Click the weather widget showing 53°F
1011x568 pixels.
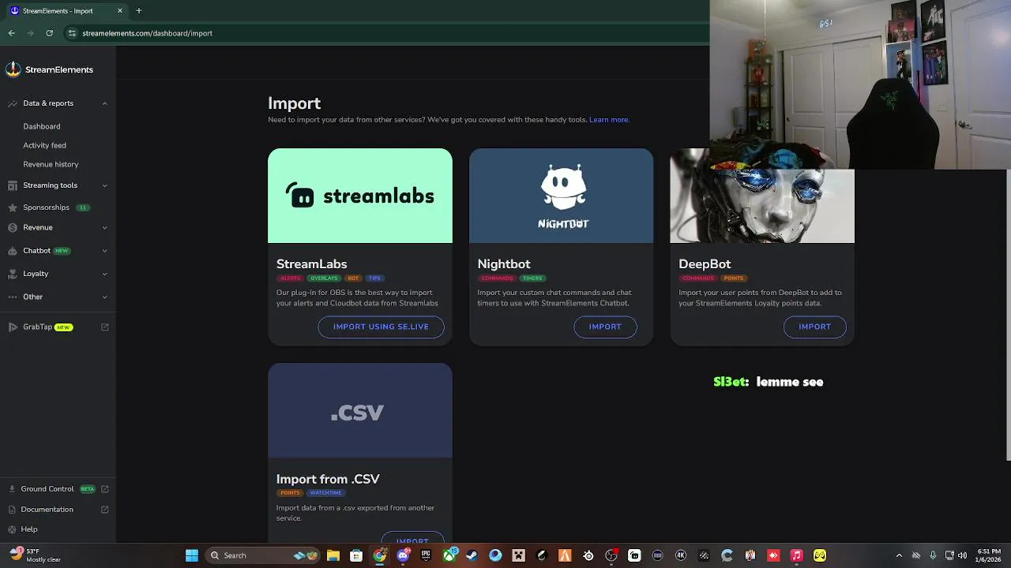pos(35,555)
